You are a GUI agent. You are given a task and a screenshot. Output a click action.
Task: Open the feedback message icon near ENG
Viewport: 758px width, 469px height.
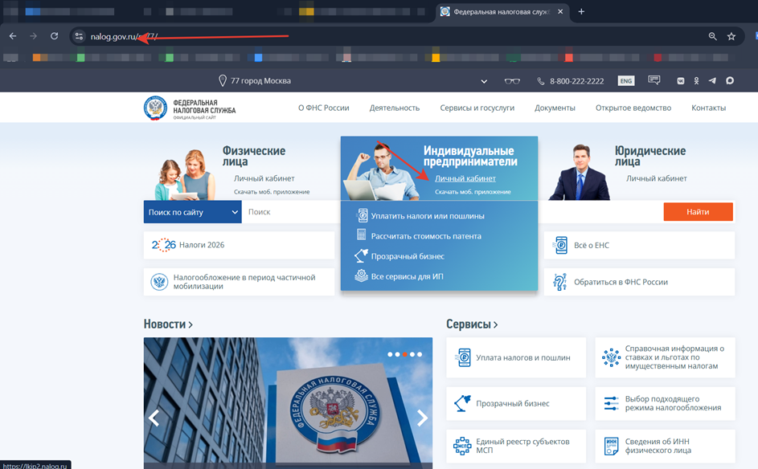point(654,80)
